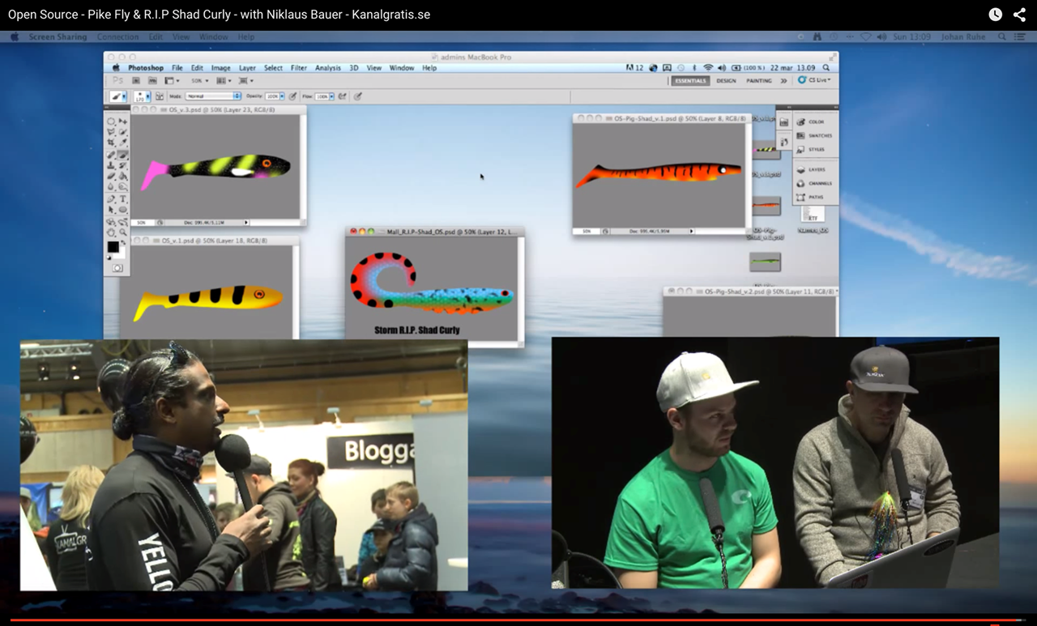Expand more workspaces chevron
The width and height of the screenshot is (1037, 626).
tap(783, 81)
